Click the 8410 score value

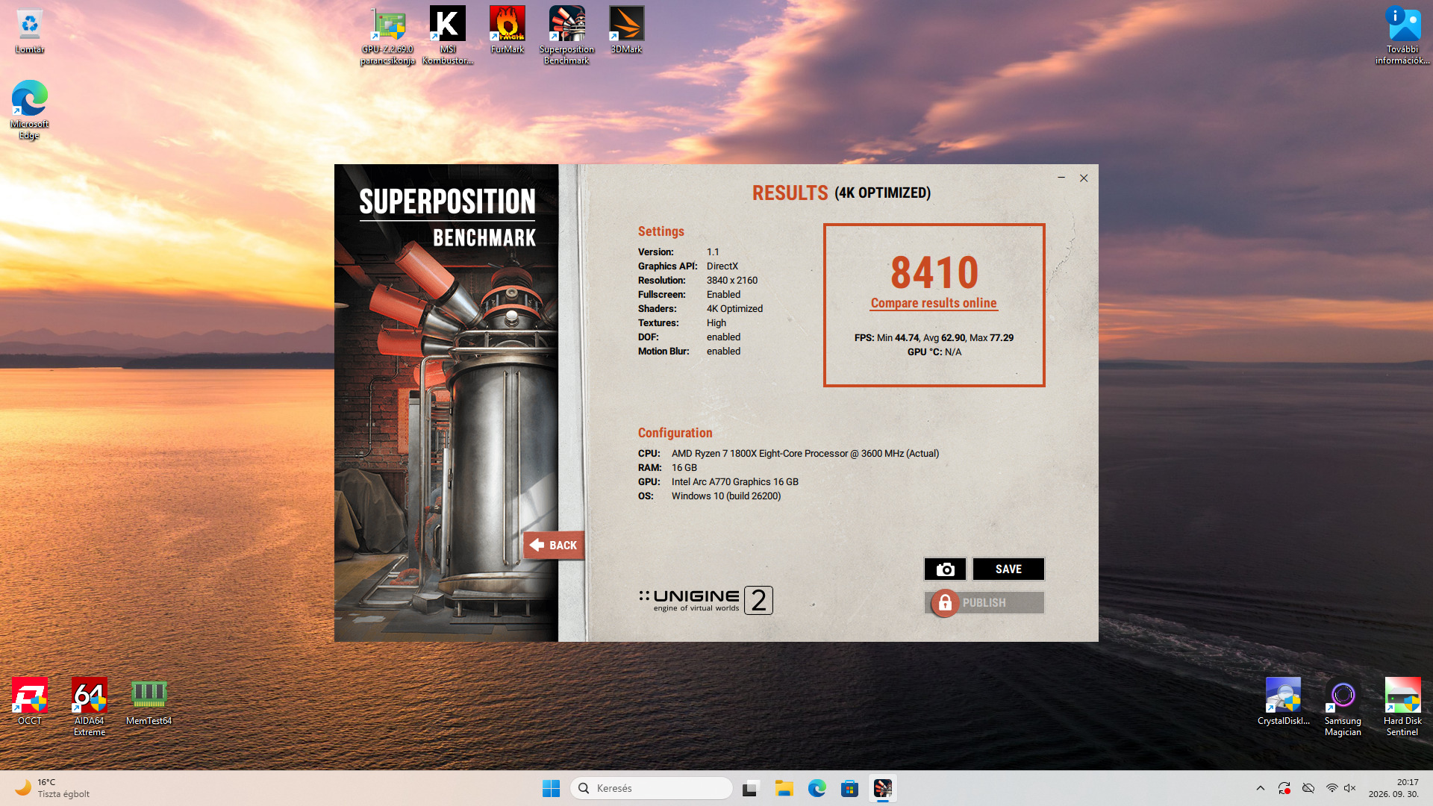(x=934, y=272)
